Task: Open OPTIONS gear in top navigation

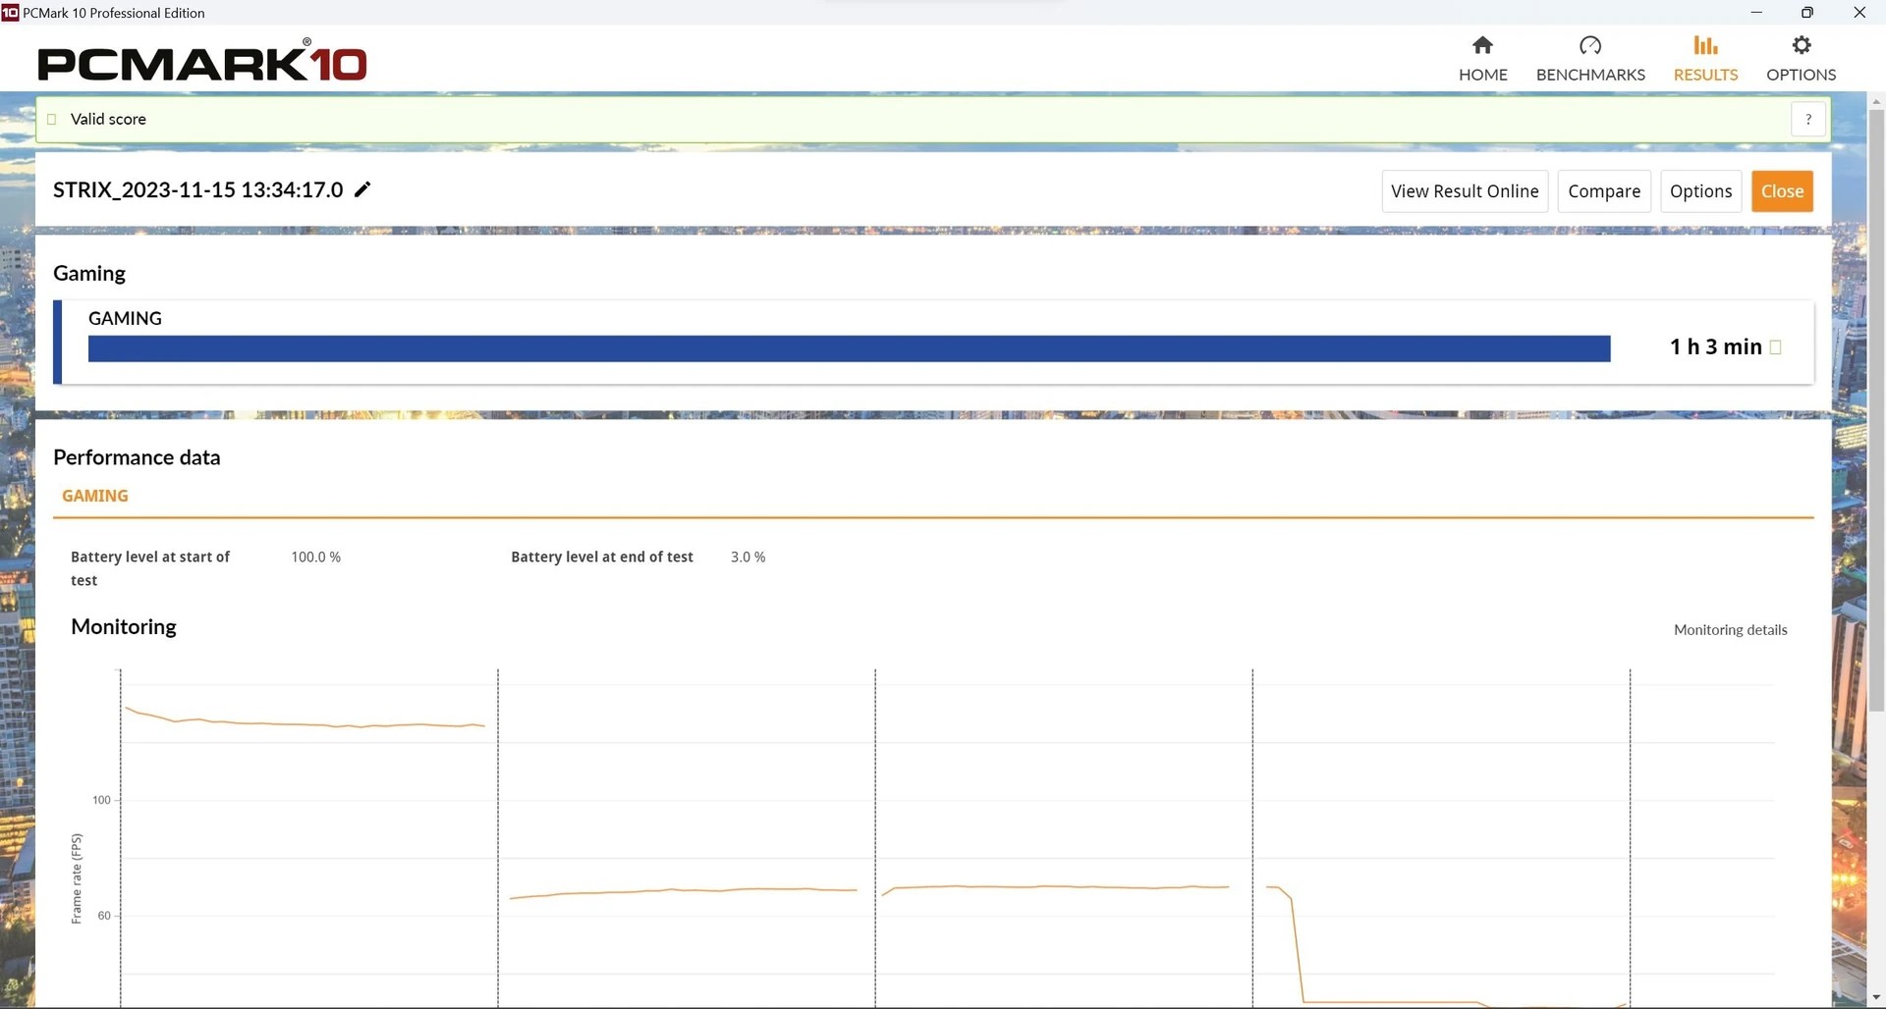Action: click(x=1801, y=46)
